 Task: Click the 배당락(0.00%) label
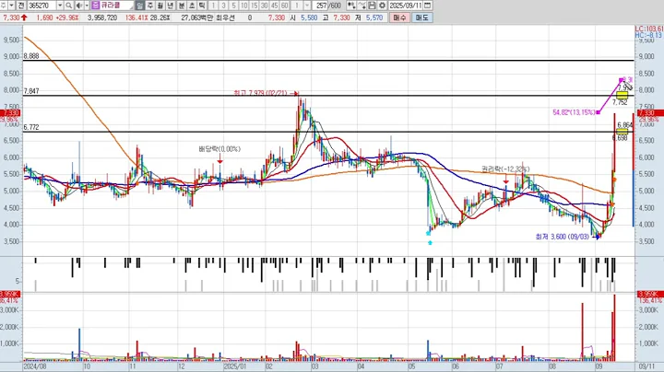point(219,149)
